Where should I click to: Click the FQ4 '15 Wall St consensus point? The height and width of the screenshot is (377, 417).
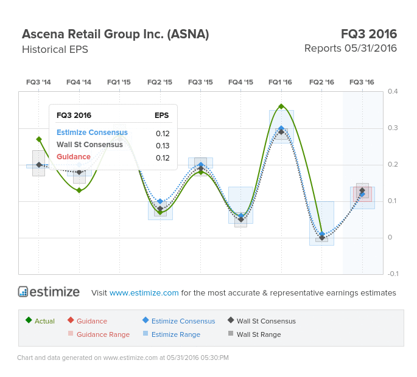[241, 220]
